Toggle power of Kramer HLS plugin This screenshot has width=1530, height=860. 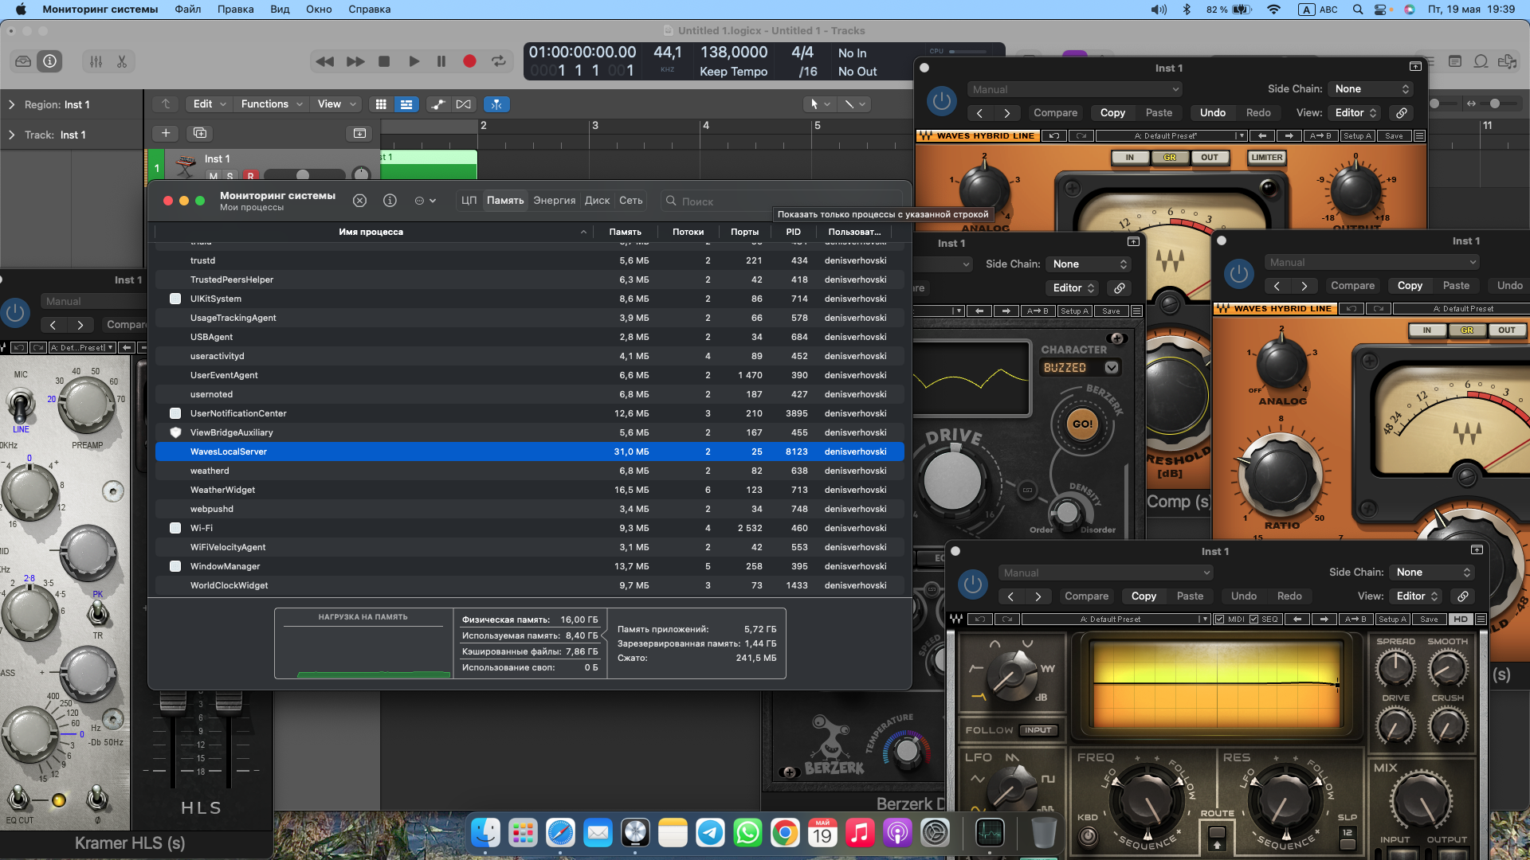15,313
